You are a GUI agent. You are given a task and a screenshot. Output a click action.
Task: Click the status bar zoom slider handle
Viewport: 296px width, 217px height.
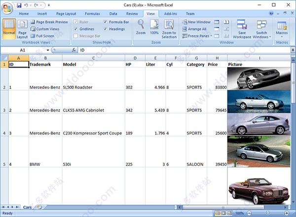click(267, 213)
